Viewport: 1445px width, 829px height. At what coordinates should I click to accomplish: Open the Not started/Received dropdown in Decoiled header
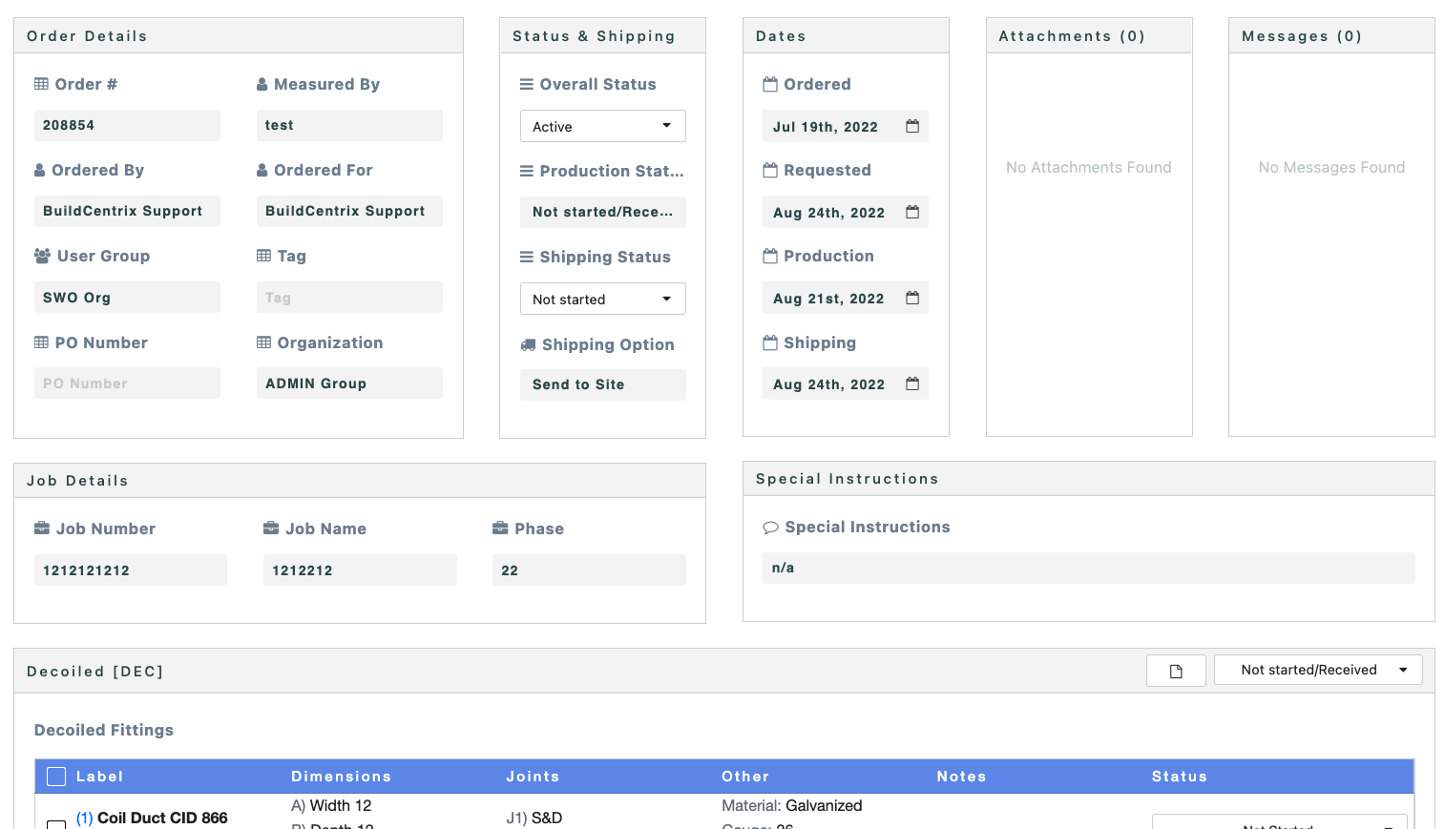pyautogui.click(x=1317, y=670)
